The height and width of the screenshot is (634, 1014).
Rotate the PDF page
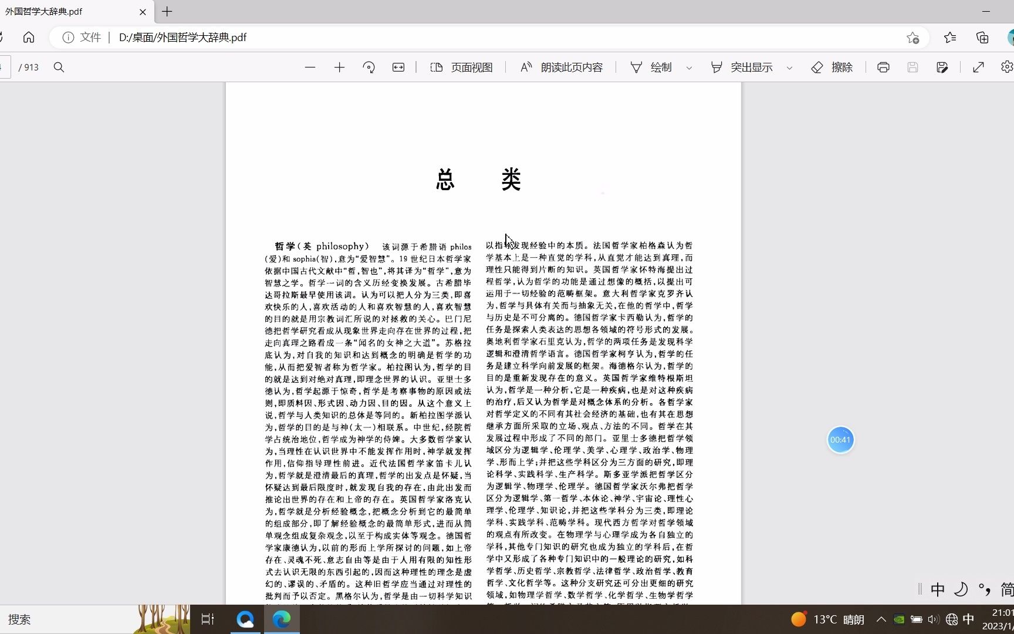coord(369,68)
